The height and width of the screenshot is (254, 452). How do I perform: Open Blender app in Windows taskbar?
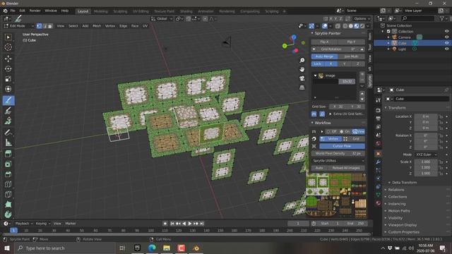pos(196,248)
